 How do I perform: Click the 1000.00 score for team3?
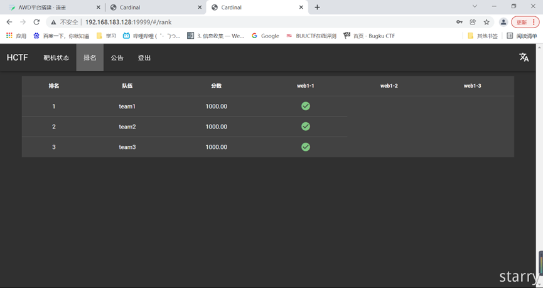(217, 147)
